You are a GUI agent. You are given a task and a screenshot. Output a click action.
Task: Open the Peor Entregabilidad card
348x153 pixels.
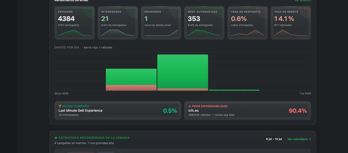click(247, 110)
